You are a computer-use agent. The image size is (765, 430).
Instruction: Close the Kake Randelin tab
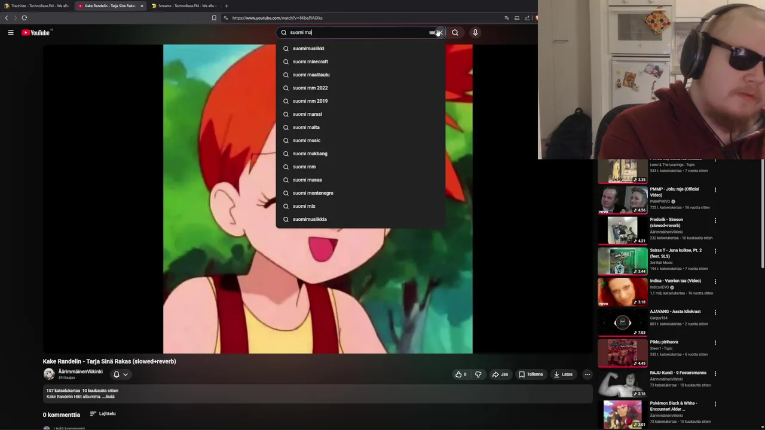(x=142, y=6)
